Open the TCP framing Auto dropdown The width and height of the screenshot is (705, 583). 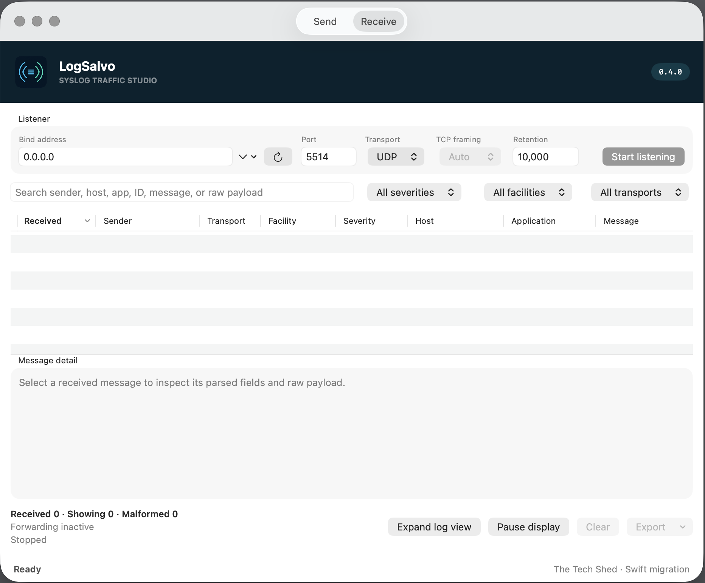pyautogui.click(x=470, y=157)
